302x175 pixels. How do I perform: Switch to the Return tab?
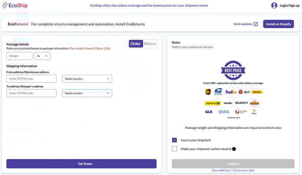[150, 44]
